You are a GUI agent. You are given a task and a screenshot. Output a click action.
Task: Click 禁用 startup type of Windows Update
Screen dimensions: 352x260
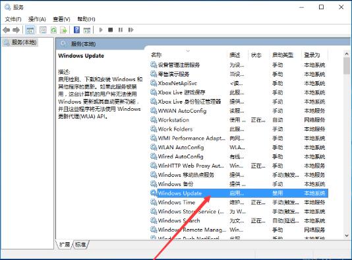click(x=278, y=193)
